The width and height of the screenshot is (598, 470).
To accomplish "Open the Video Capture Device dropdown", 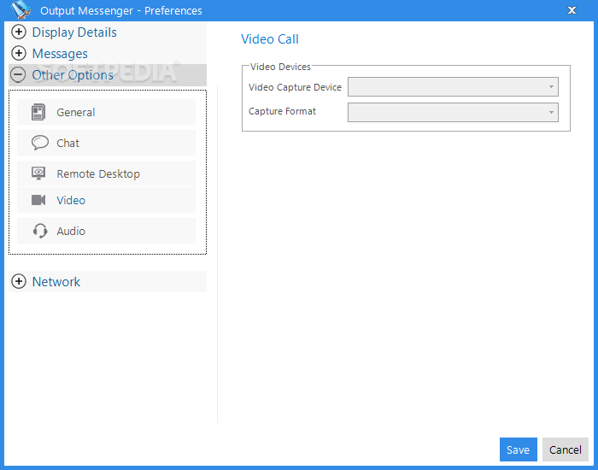I will tap(453, 87).
